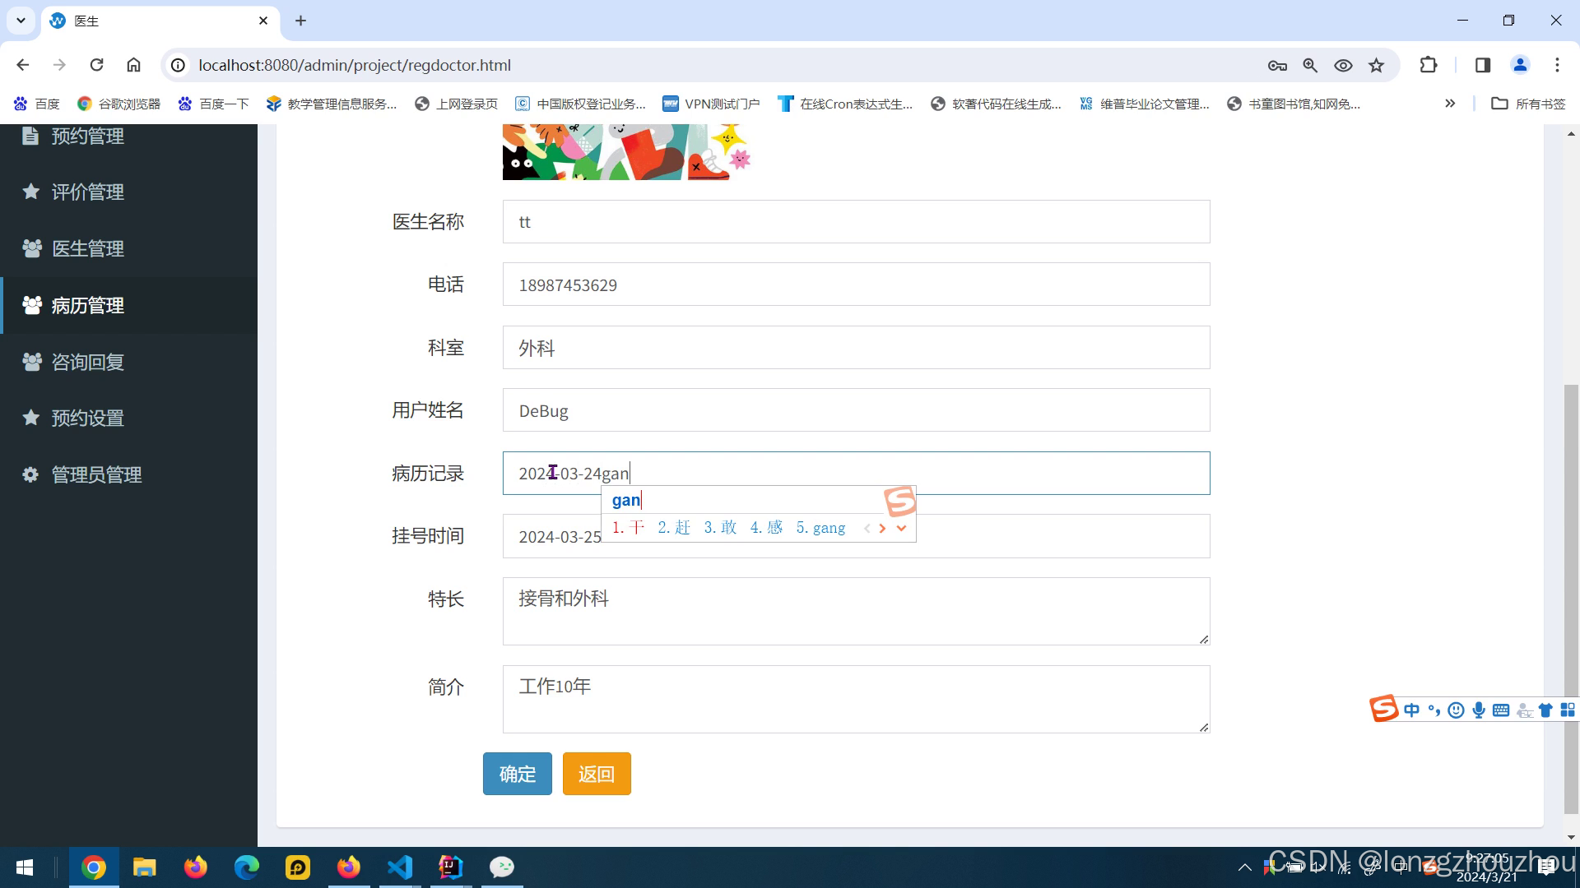Click the orange 返回 button
The image size is (1580, 888).
(597, 774)
